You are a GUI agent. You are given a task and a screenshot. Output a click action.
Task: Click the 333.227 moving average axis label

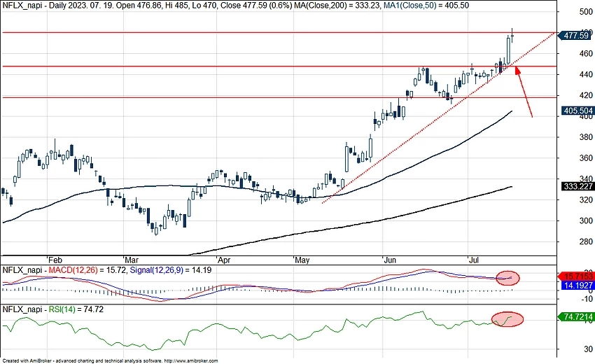pos(578,186)
